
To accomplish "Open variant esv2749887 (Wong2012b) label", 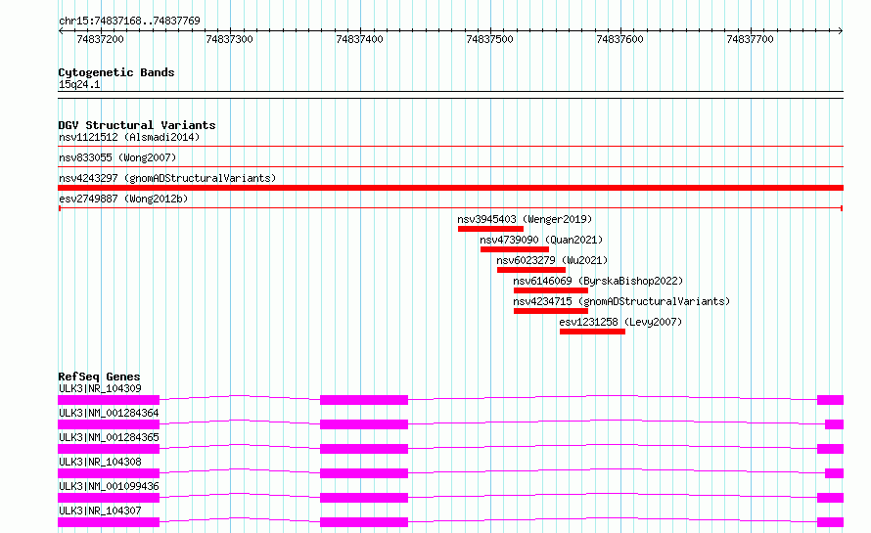I will pyautogui.click(x=123, y=199).
